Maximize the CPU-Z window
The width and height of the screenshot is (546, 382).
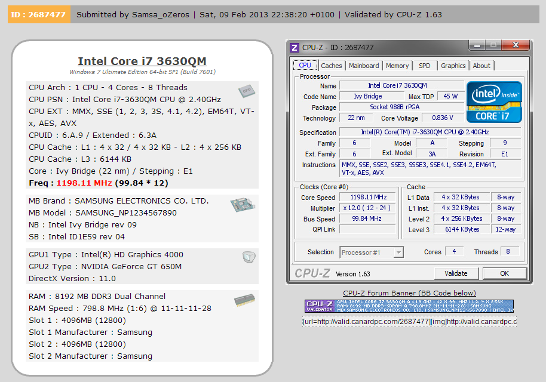[493, 45]
